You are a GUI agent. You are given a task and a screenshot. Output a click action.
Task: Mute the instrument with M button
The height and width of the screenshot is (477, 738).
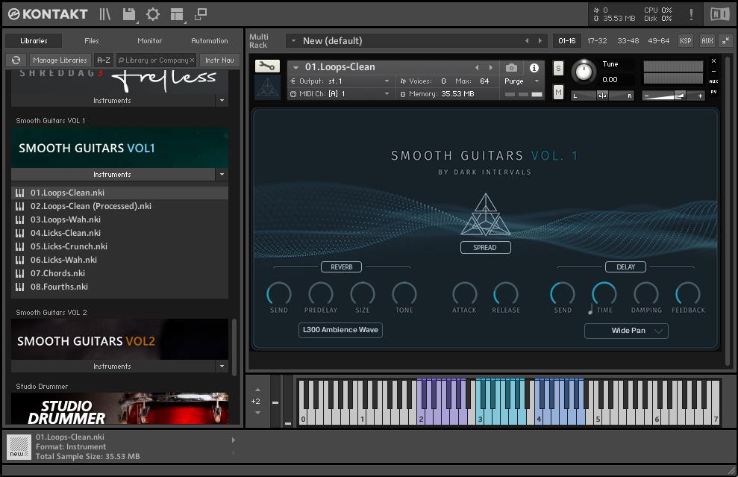pos(558,92)
